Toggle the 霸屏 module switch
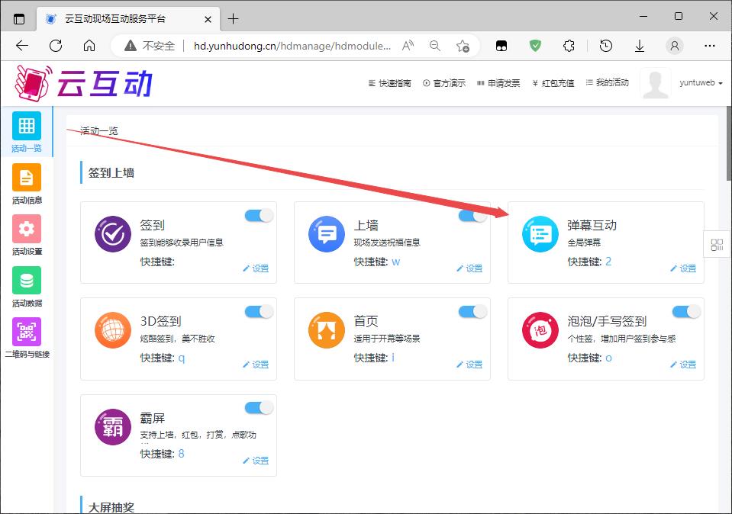Viewport: 732px width, 514px height. (x=259, y=408)
